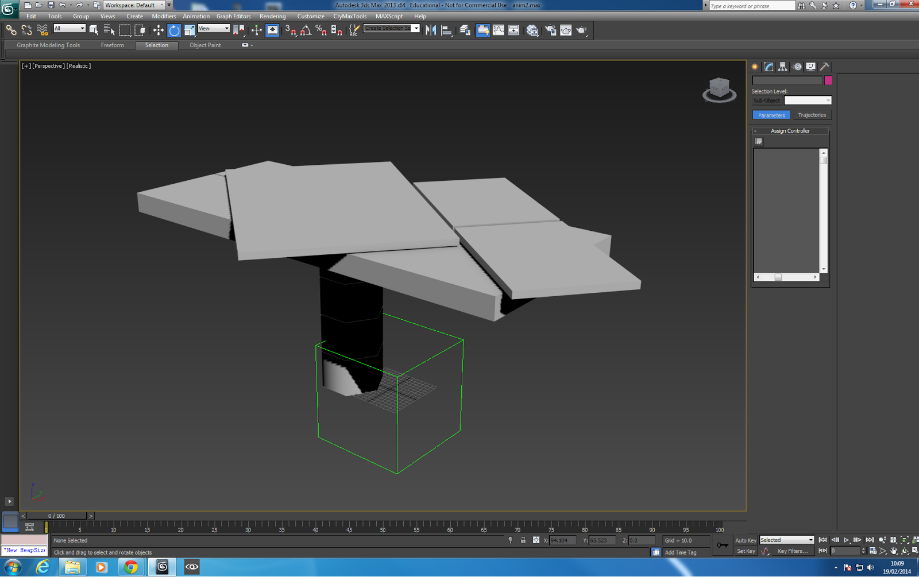919x577 pixels.
Task: Open the Edit menu
Action: 31,16
